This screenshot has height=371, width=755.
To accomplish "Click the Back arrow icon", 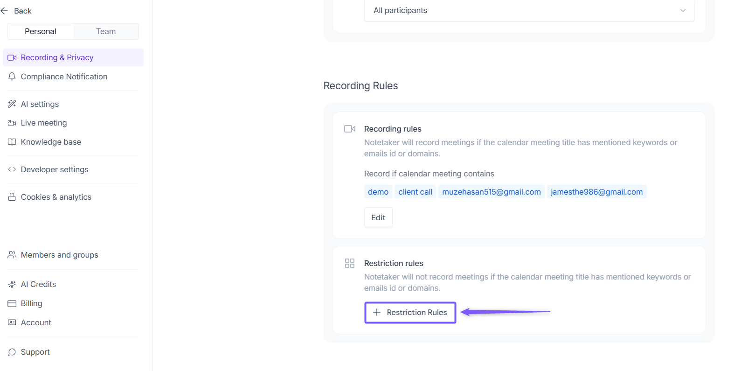I will [5, 11].
